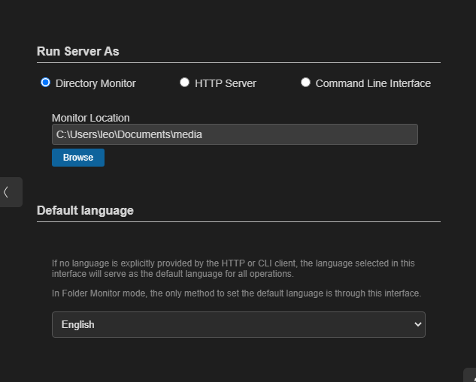Image resolution: width=476 pixels, height=382 pixels.
Task: Click the Monitor Location path field
Action: (235, 134)
